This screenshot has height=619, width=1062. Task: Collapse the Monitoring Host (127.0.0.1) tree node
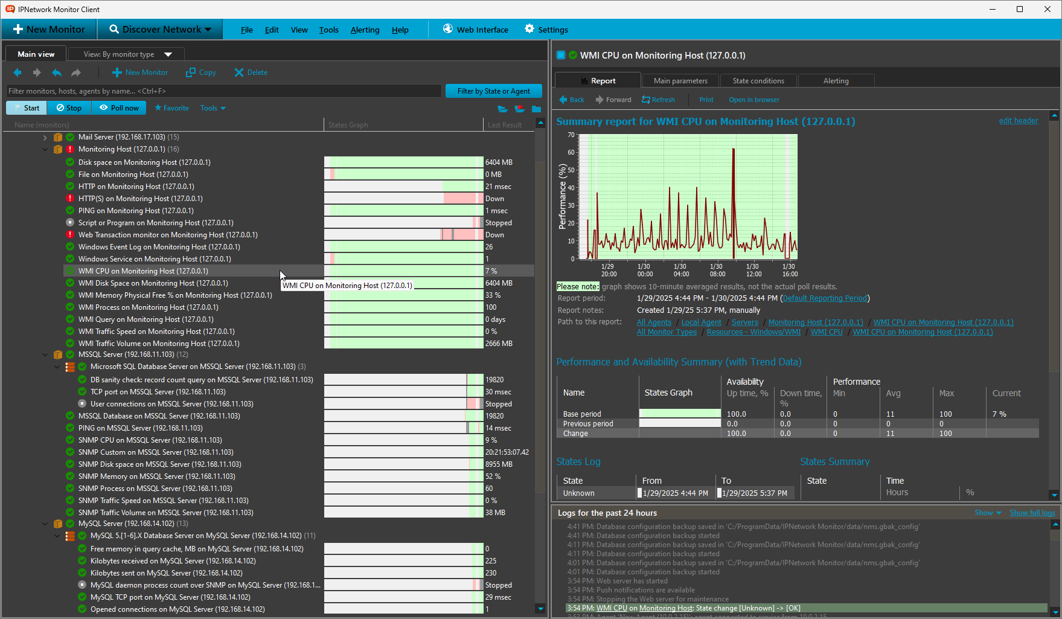click(45, 149)
